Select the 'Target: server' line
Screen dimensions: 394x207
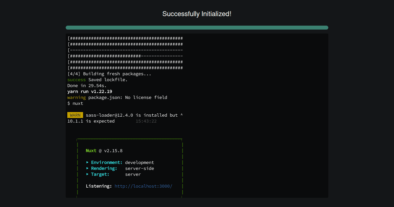point(113,174)
